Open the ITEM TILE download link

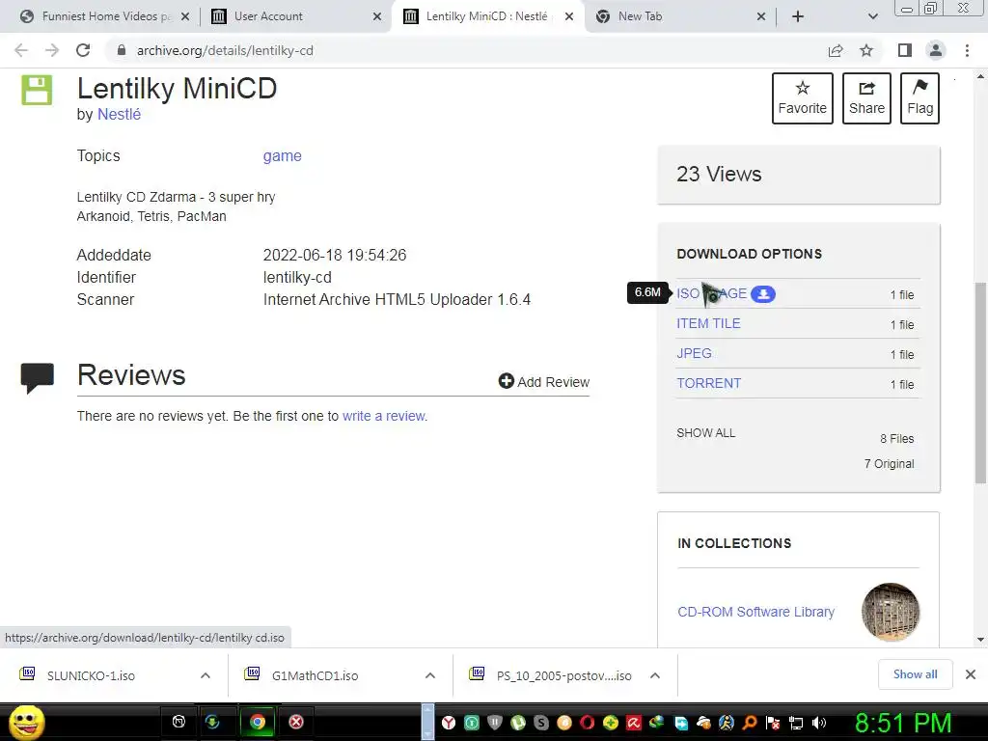[x=708, y=323]
